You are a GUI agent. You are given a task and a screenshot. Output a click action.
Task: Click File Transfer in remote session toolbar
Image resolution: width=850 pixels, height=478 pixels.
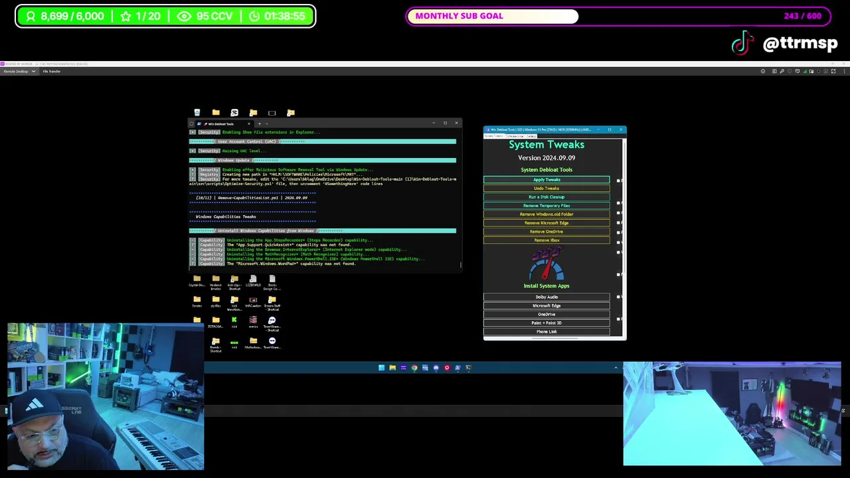click(x=52, y=71)
